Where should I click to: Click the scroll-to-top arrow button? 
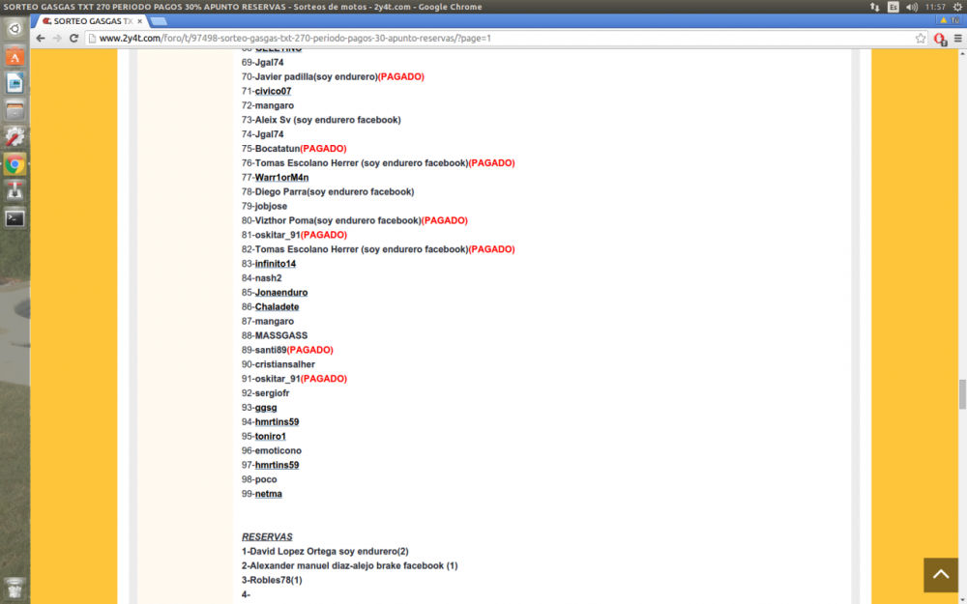tap(940, 574)
